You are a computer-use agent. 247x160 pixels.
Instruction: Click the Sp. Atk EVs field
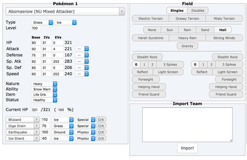[58, 61]
